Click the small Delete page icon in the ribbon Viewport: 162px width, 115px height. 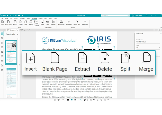(x=21, y=22)
